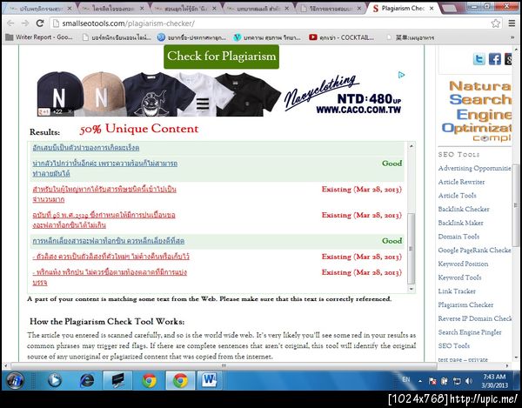
Task: Open Keyword Tools link
Action: click(x=459, y=278)
